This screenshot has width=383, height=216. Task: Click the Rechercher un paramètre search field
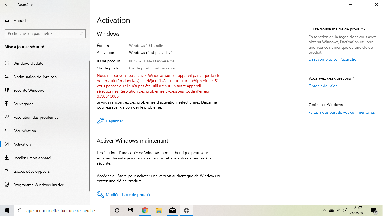45,33
